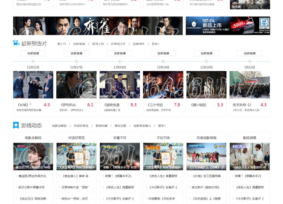Click the 独家首播 tag above 1月12日
This screenshot has width=283, height=204.
click(250, 54)
